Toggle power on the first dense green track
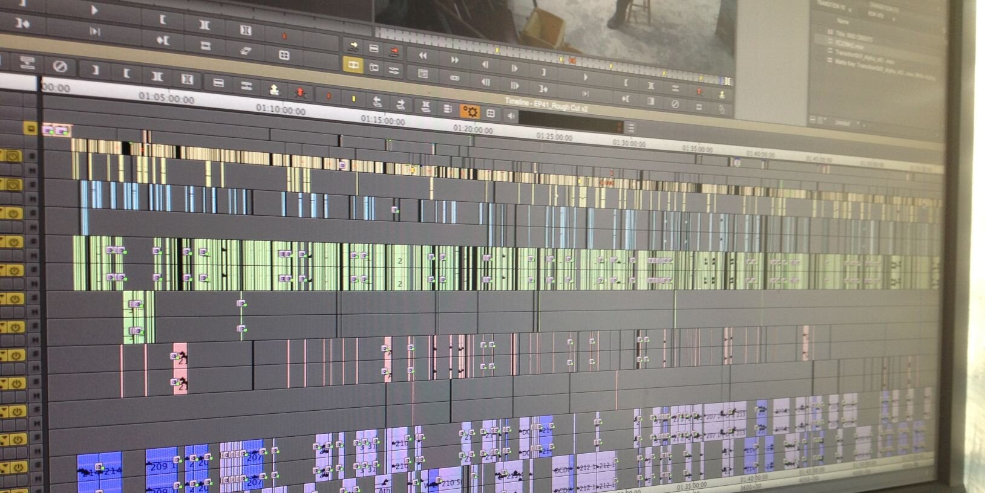The height and width of the screenshot is (493, 985). click(x=14, y=242)
